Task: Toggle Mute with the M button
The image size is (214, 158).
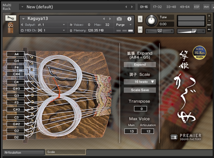Action: tap(140, 30)
